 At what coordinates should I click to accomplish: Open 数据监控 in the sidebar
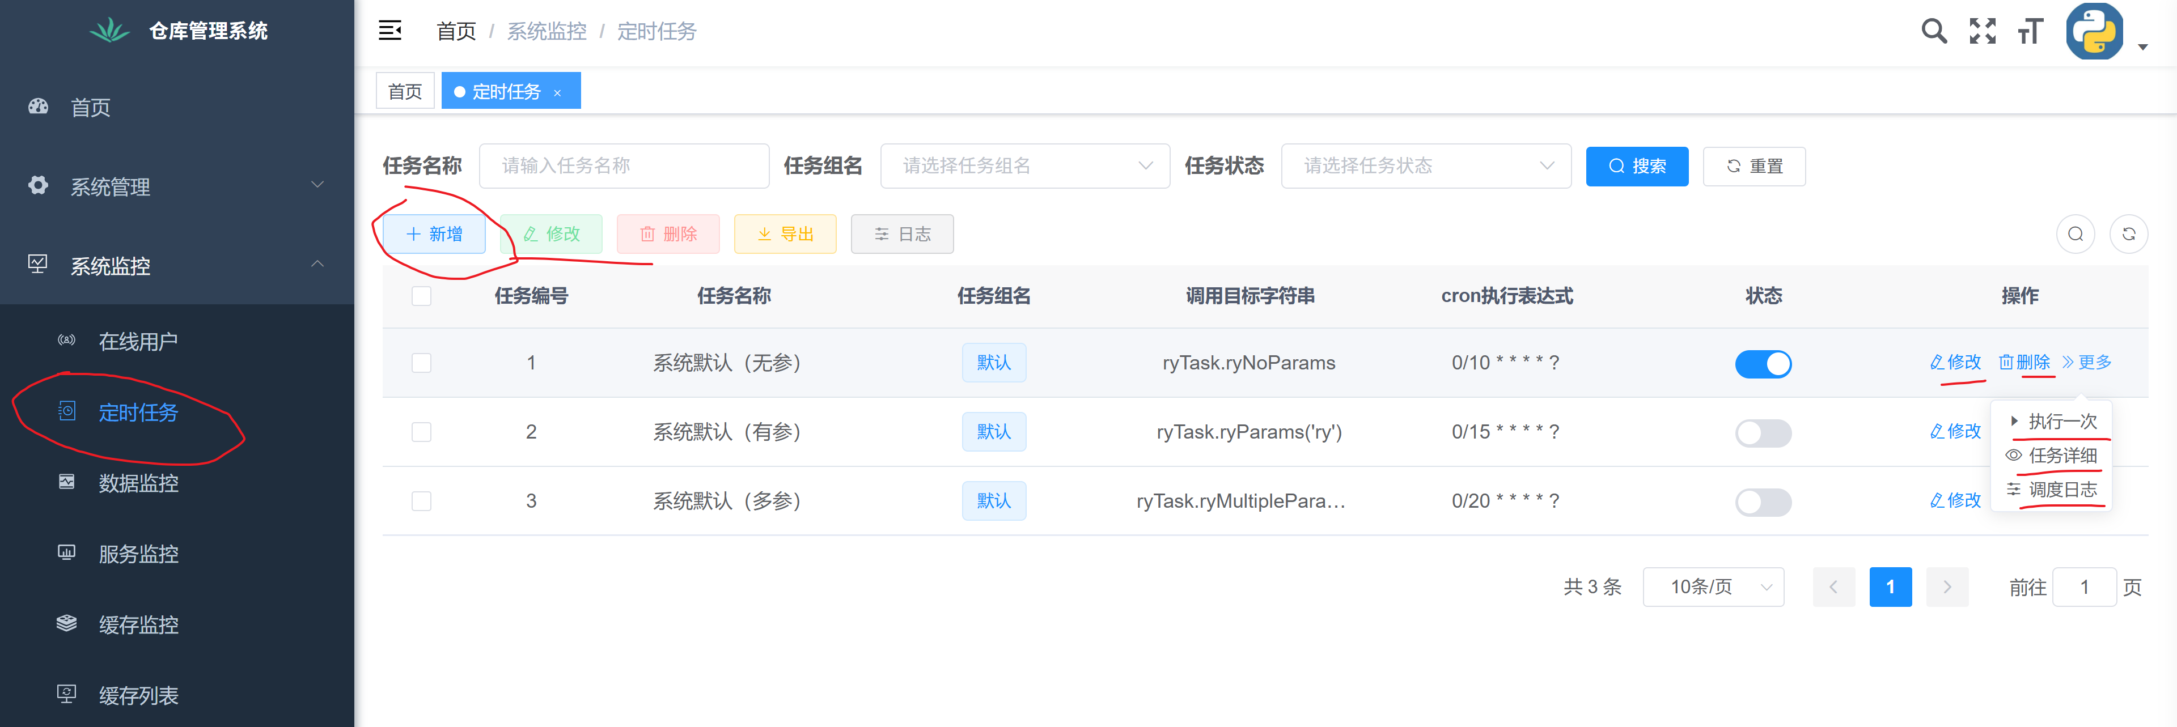(x=138, y=483)
